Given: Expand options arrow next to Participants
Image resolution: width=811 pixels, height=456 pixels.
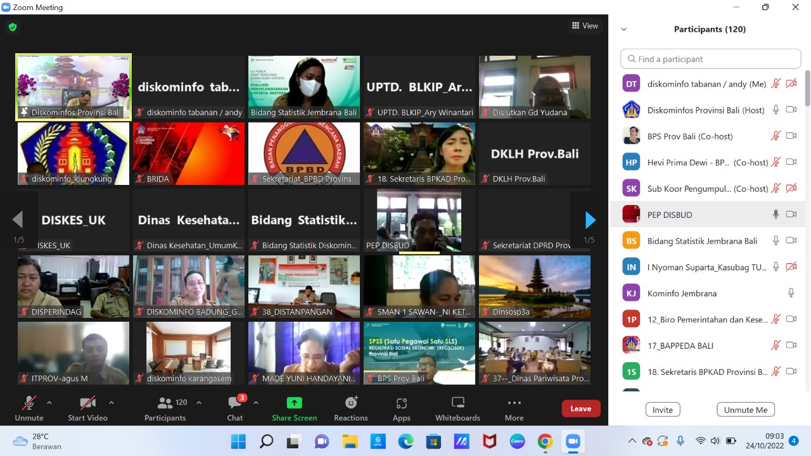Looking at the screenshot, I should click(x=199, y=403).
